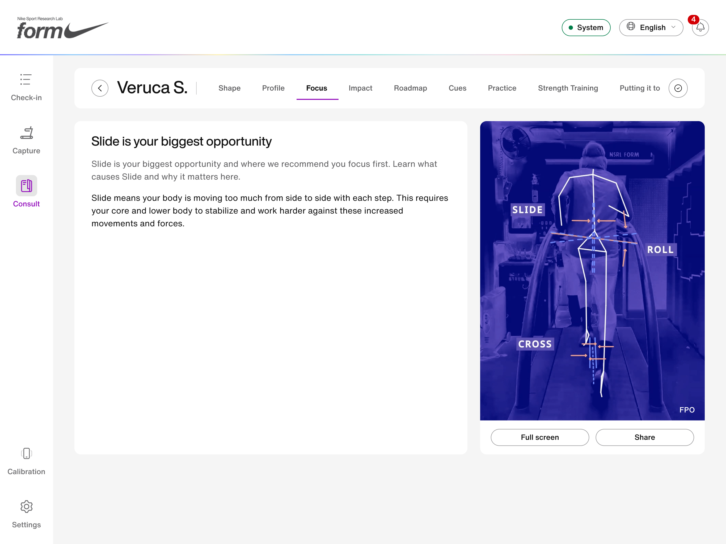Screen dimensions: 726x544
Task: Open the Settings gear icon
Action: pos(26,507)
